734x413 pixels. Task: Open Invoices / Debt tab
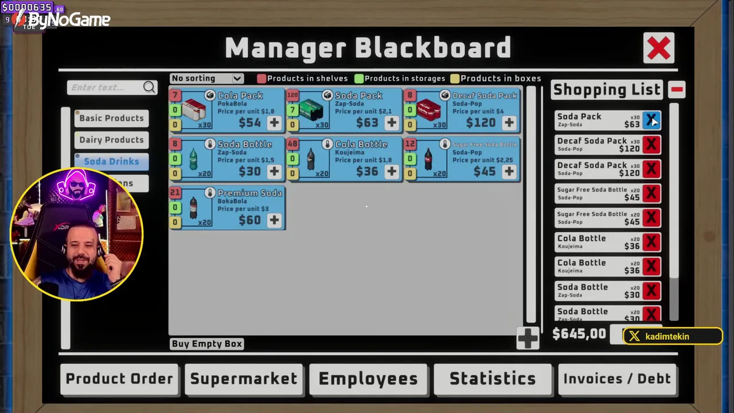coord(617,379)
